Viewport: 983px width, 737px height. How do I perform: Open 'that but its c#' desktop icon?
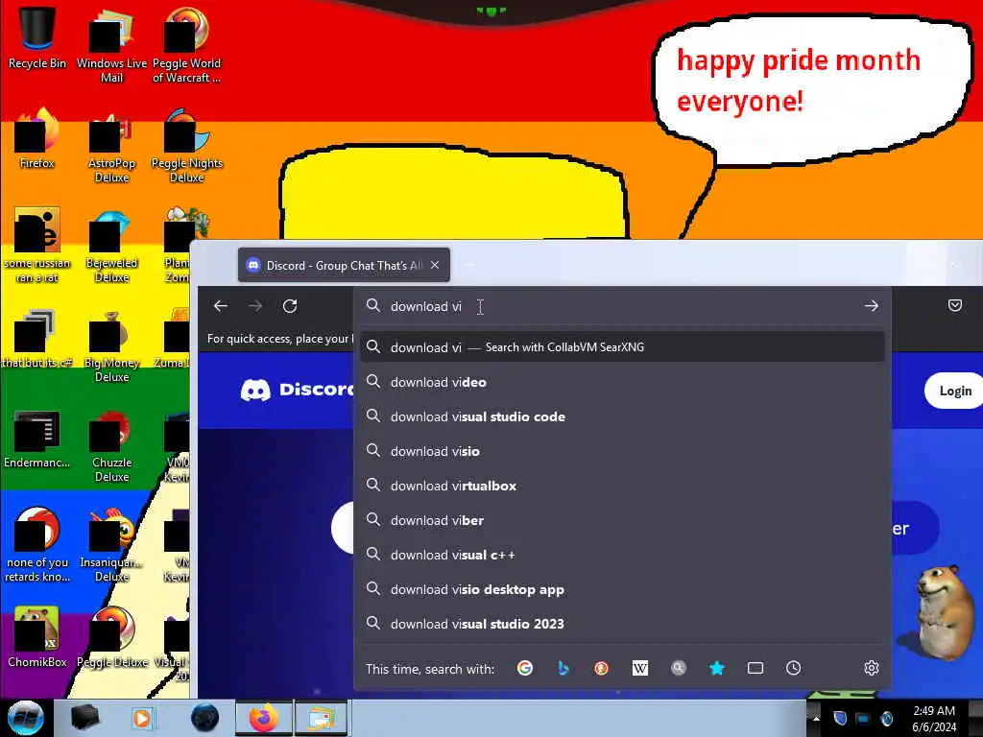point(37,339)
